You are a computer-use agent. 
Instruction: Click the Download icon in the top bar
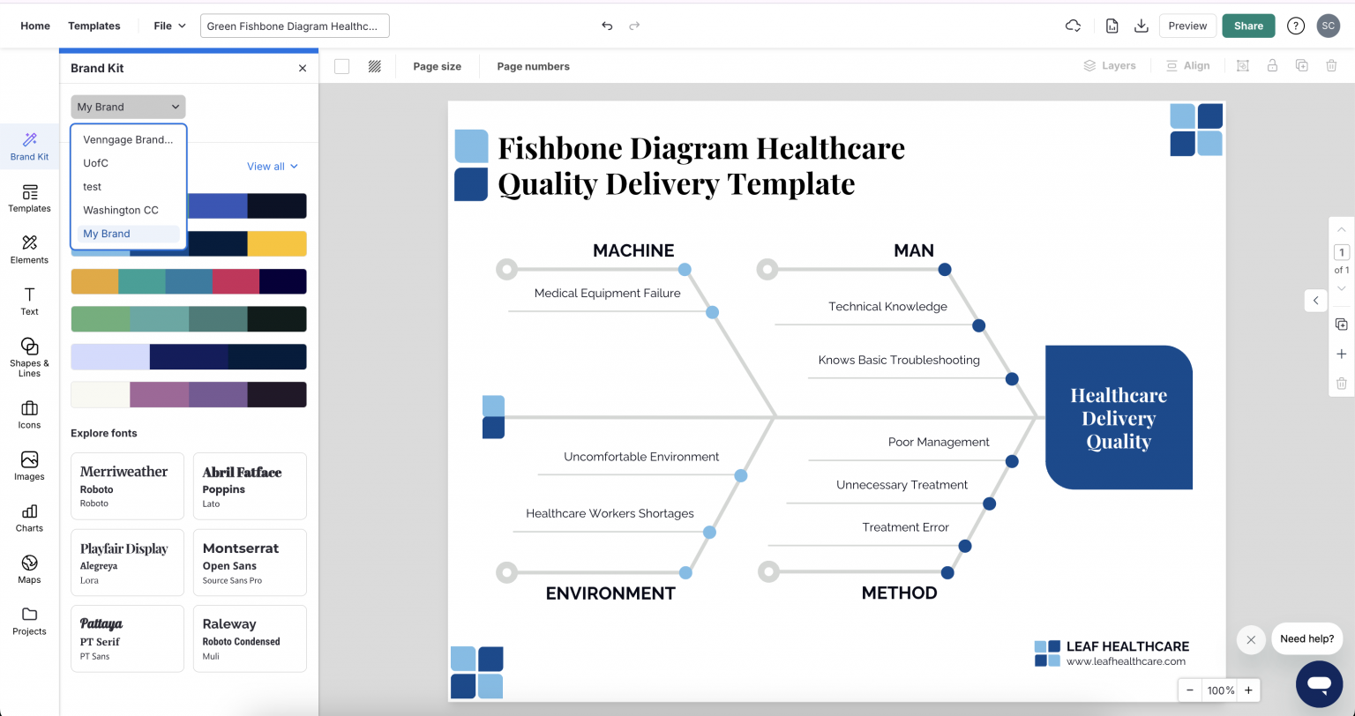(x=1142, y=26)
